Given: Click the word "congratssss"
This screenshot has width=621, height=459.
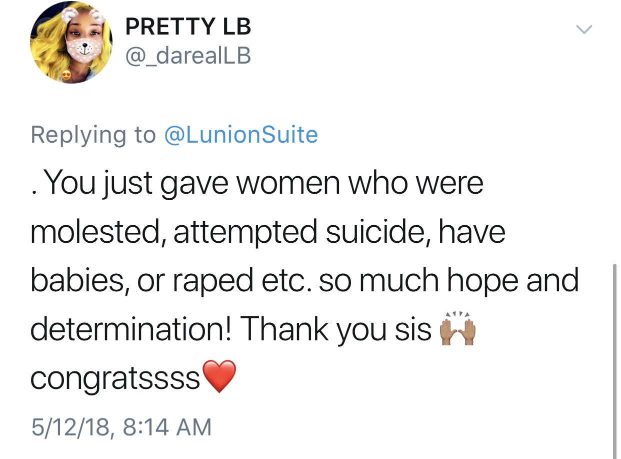Looking at the screenshot, I should point(115,379).
